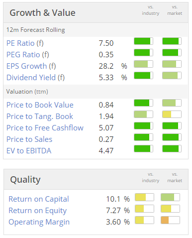Click the Growth & Value panel heading
The height and width of the screenshot is (238, 192).
(42, 13)
